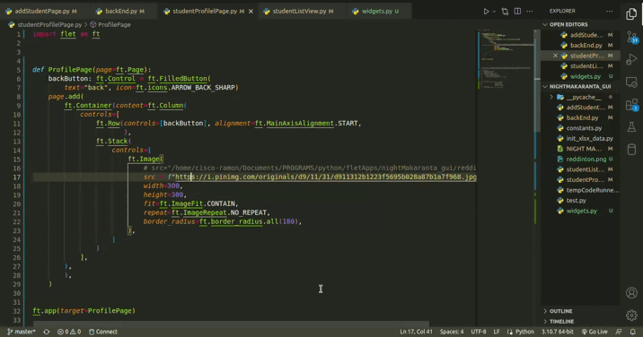Click the ft.app(target=ProfilePage) code line
The width and height of the screenshot is (643, 337).
[x=84, y=311]
